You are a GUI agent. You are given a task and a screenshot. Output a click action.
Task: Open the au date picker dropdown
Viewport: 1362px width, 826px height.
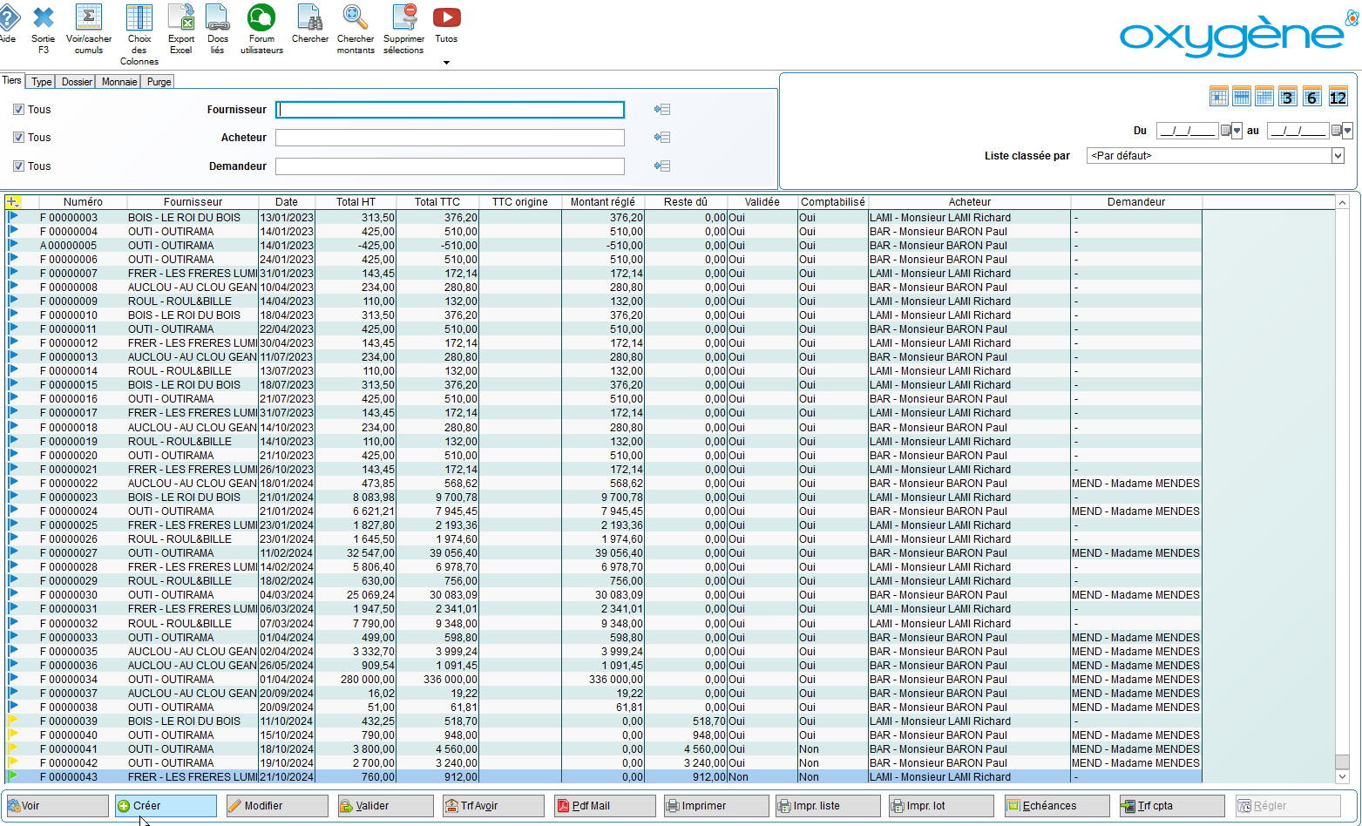click(x=1347, y=131)
